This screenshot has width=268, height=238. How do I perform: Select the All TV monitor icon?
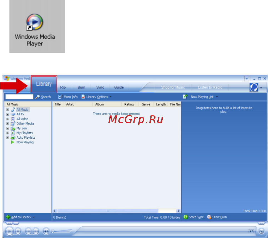click(13, 114)
